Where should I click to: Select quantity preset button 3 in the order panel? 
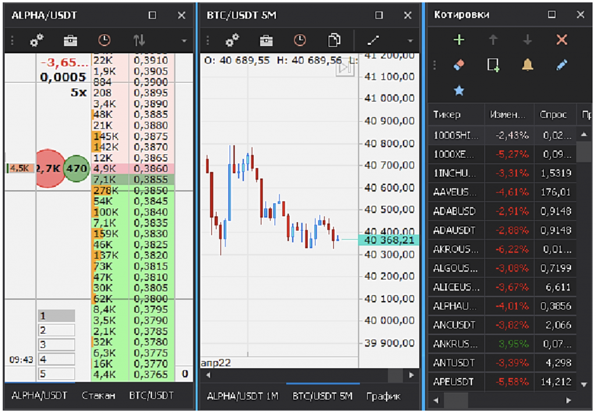[56, 344]
